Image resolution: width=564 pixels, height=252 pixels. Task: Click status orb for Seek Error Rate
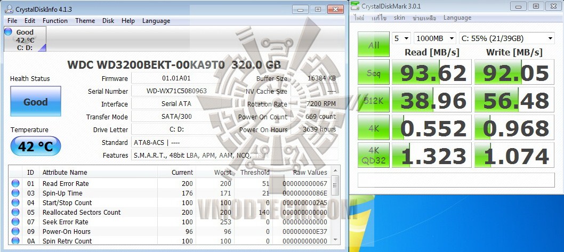click(x=15, y=222)
